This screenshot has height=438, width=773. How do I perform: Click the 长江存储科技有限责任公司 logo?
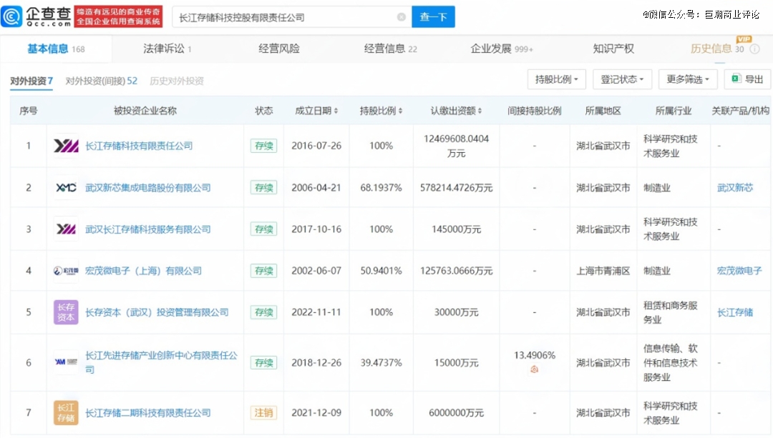point(66,146)
